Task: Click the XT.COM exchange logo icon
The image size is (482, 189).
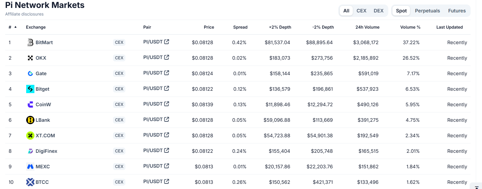Action: point(30,136)
